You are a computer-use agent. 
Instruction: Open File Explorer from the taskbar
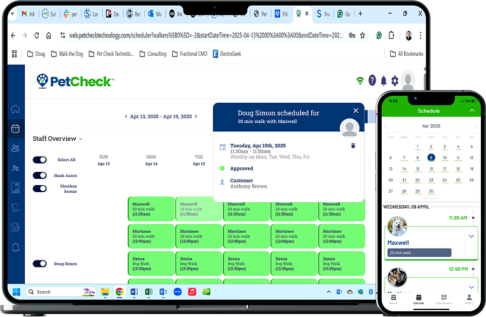[105, 292]
